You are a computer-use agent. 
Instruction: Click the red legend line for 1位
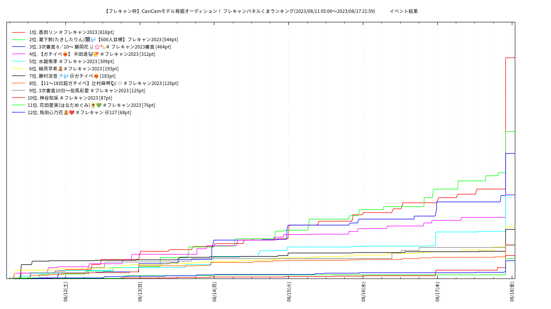pyautogui.click(x=19, y=32)
